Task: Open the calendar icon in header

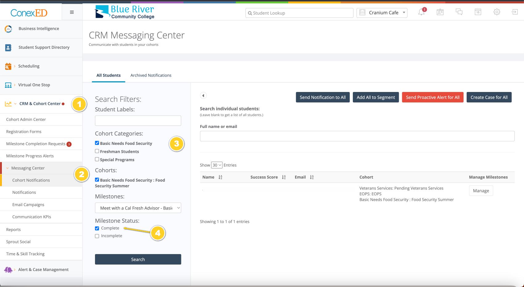Action: point(478,12)
